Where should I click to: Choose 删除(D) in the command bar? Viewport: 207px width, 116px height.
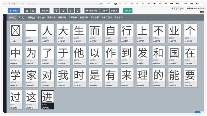[x=41, y=18]
